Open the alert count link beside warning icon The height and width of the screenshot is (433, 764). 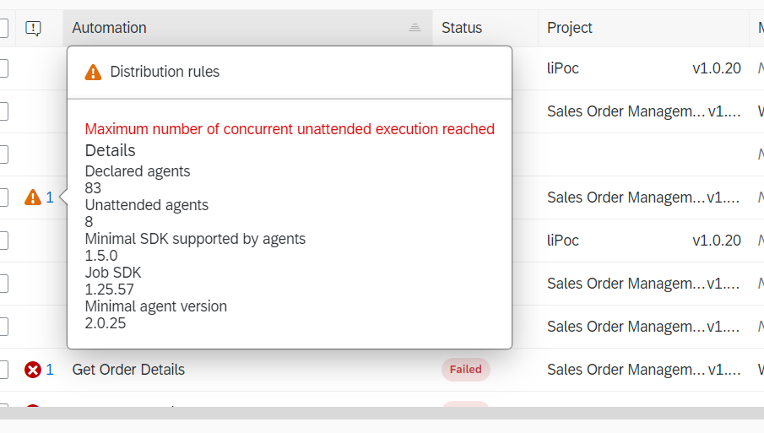(x=50, y=198)
